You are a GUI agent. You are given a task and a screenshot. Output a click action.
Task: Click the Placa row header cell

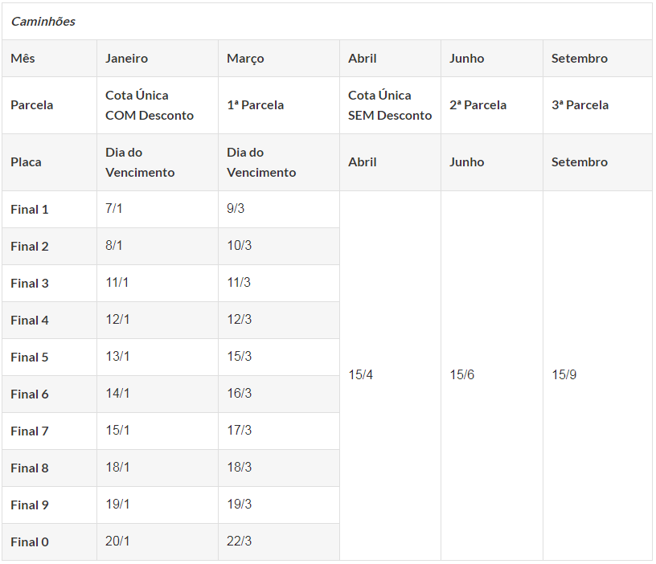(x=49, y=162)
